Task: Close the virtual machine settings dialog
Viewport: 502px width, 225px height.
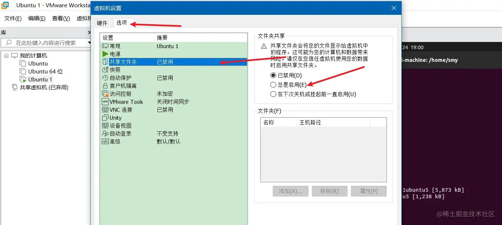Action: pos(393,8)
